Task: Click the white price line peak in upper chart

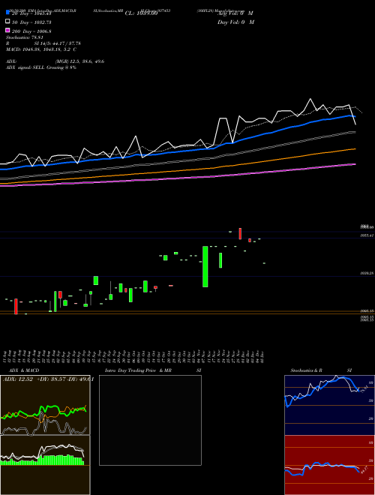Action: click(x=310, y=99)
